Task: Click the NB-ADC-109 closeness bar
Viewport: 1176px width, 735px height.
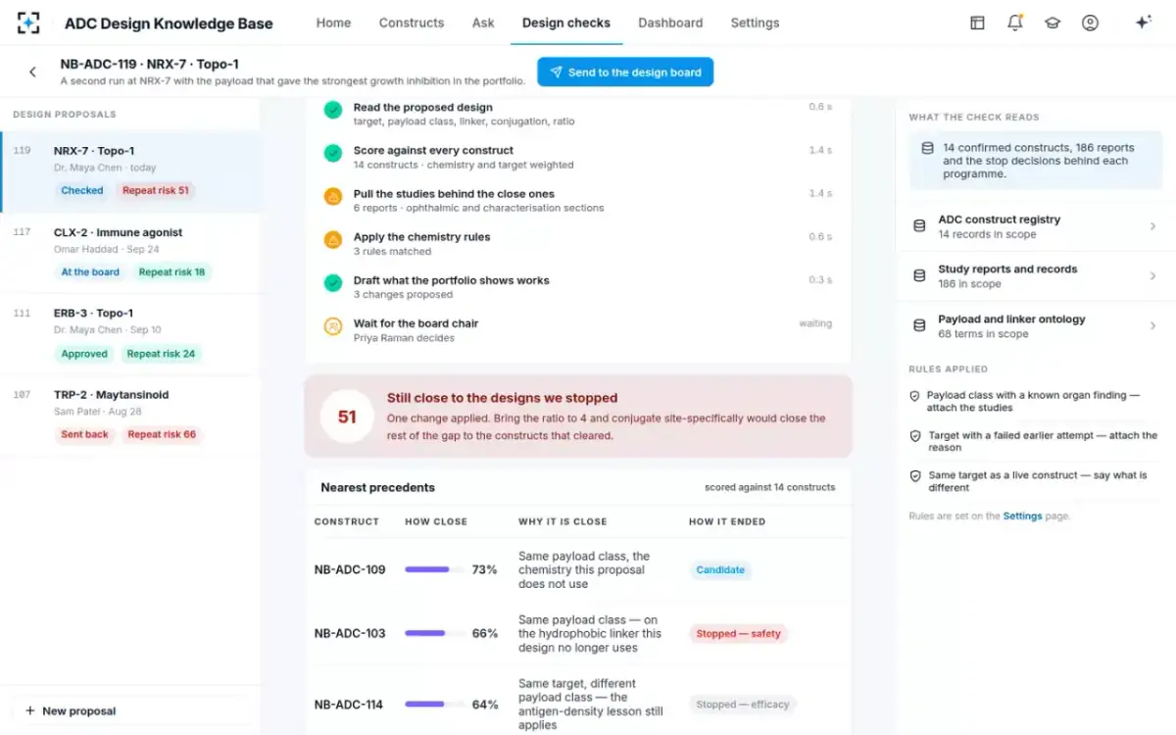Action: [x=434, y=569]
